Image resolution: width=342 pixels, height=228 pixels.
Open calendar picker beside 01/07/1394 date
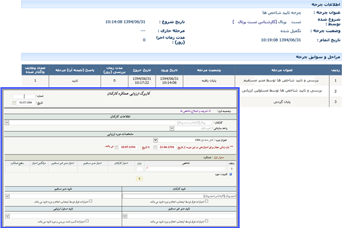point(14,103)
